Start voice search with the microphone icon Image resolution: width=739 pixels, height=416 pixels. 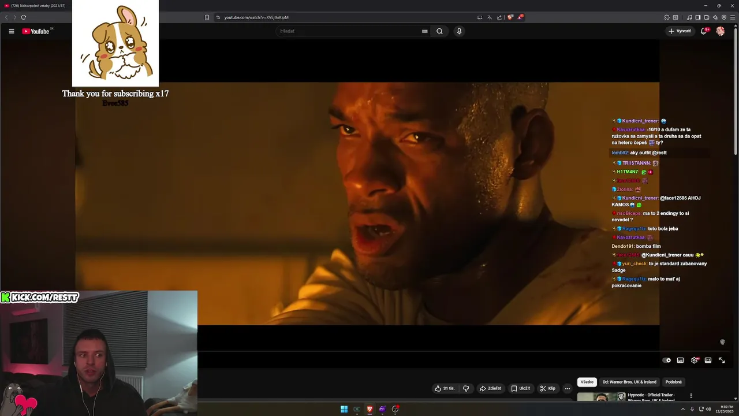459,31
